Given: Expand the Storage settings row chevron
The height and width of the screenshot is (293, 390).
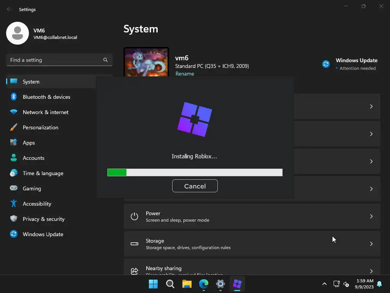Looking at the screenshot, I should pos(371,244).
